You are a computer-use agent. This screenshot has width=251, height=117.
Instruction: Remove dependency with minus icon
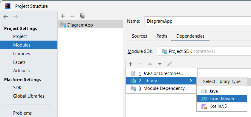point(140,64)
